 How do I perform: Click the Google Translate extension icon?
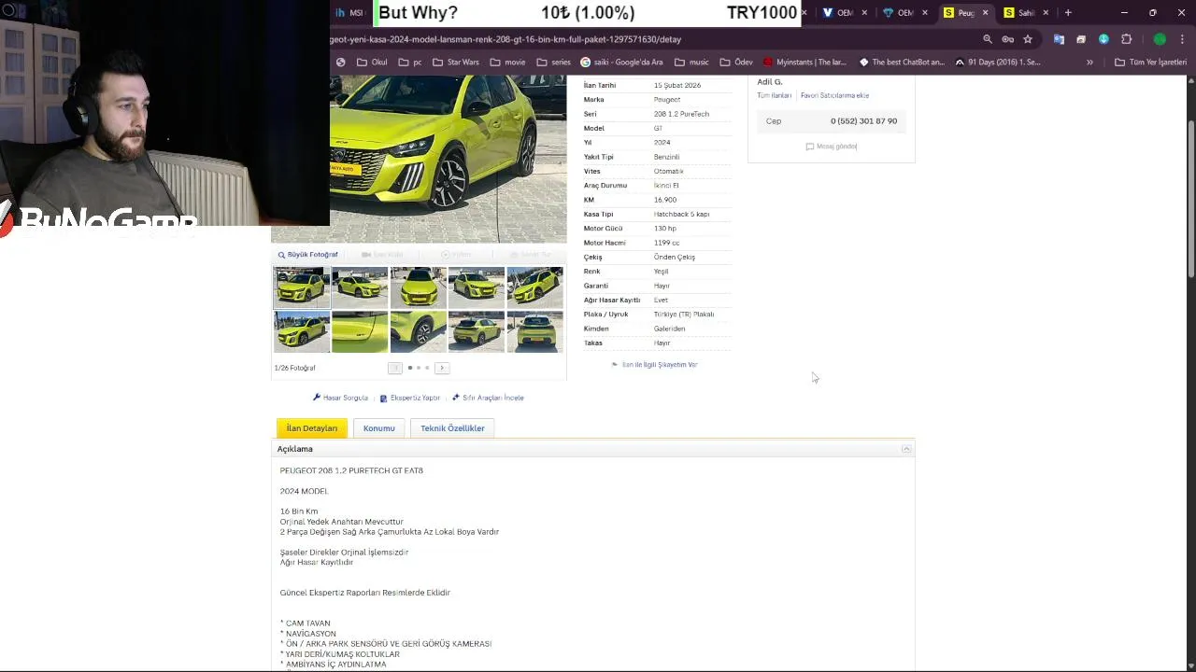1059,39
